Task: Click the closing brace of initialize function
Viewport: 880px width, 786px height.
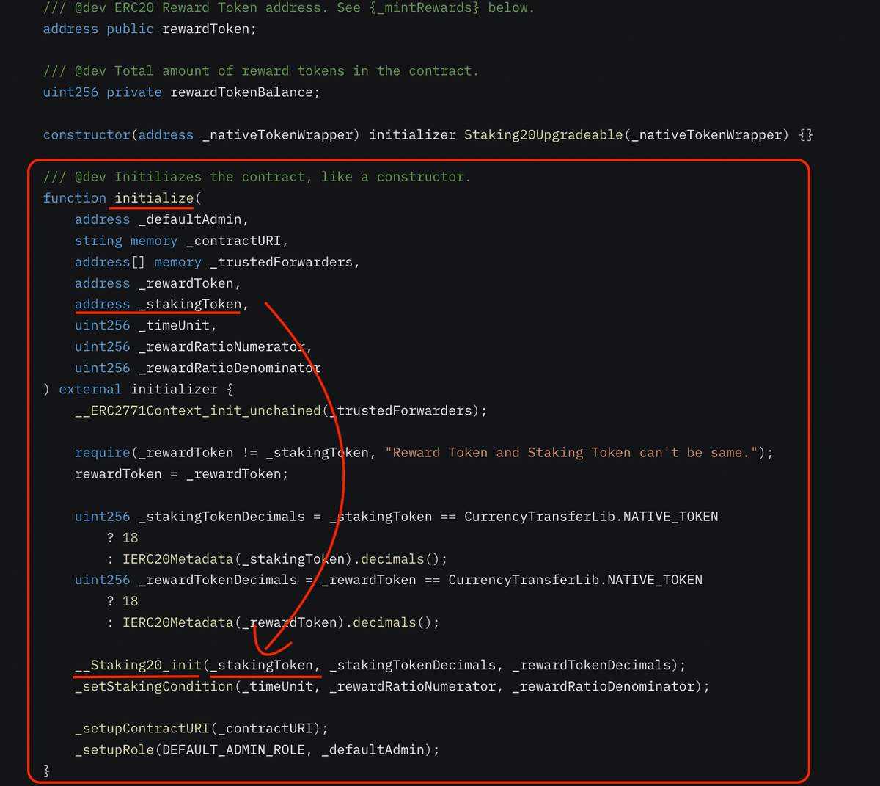Action: (47, 771)
